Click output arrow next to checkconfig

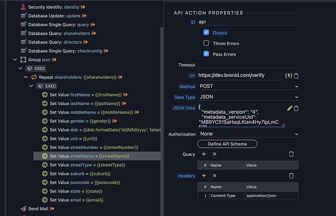[106, 51]
